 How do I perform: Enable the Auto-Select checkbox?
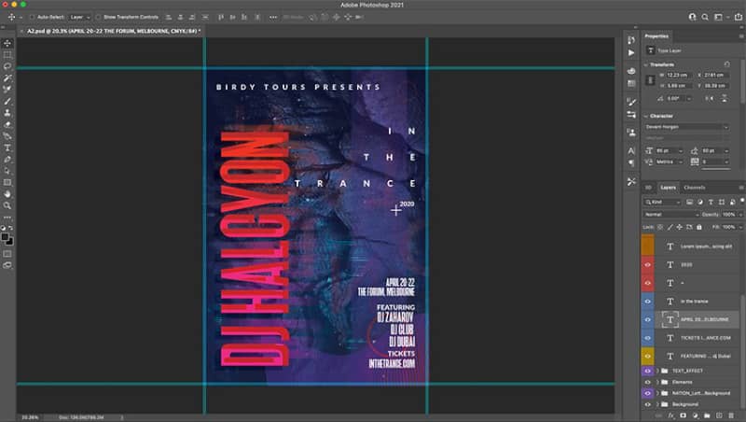pos(33,17)
